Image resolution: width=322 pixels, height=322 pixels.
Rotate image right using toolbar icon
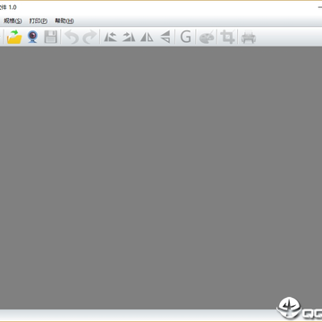pyautogui.click(x=129, y=38)
